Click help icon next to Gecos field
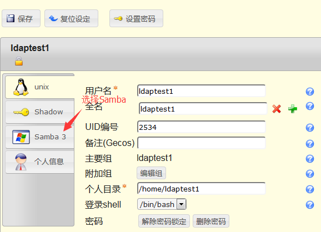Image resolution: width=321 pixels, height=232 pixels. pyautogui.click(x=310, y=144)
